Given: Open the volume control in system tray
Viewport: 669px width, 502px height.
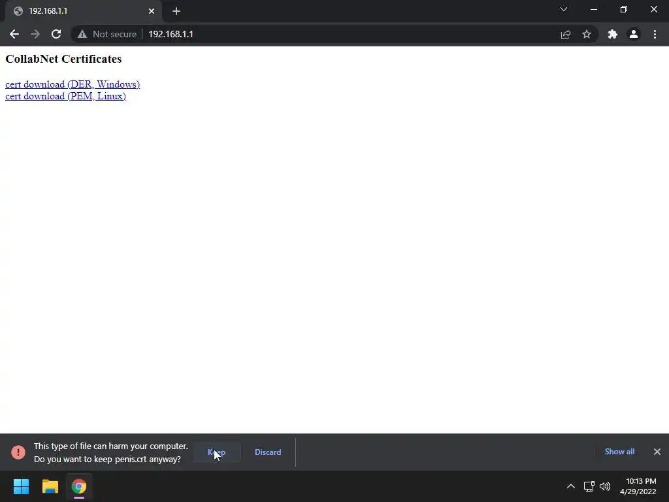Looking at the screenshot, I should 605,486.
